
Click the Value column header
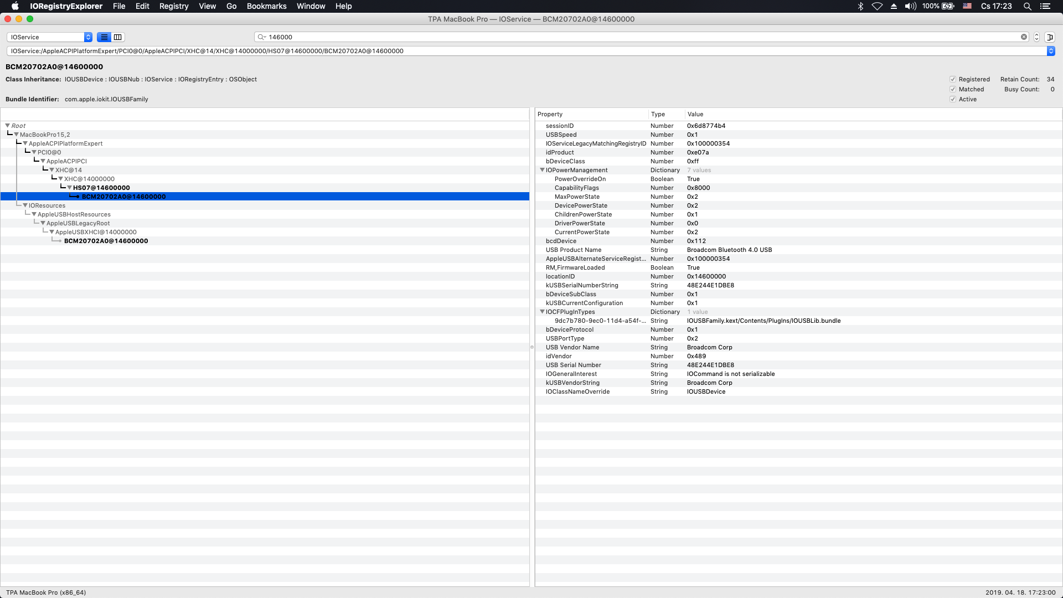(x=695, y=114)
